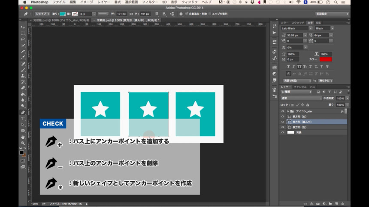The height and width of the screenshot is (207, 369).
Task: Select the Rectangular Marquee tool
Action: point(23,33)
